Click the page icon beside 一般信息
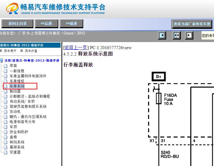Screen dimensions: 214x166 (6, 71)
